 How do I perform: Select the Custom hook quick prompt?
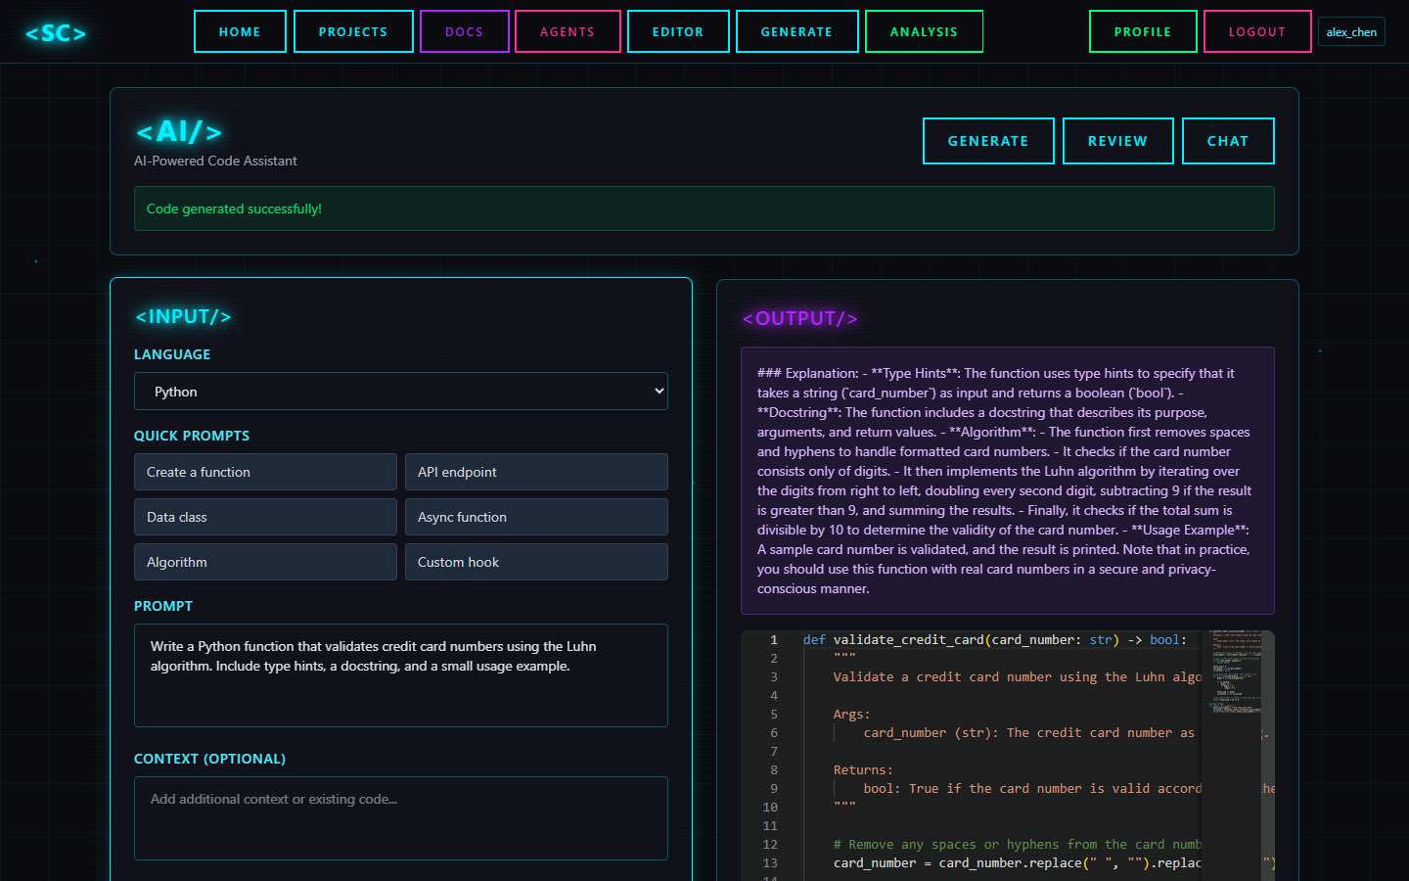[x=536, y=562]
